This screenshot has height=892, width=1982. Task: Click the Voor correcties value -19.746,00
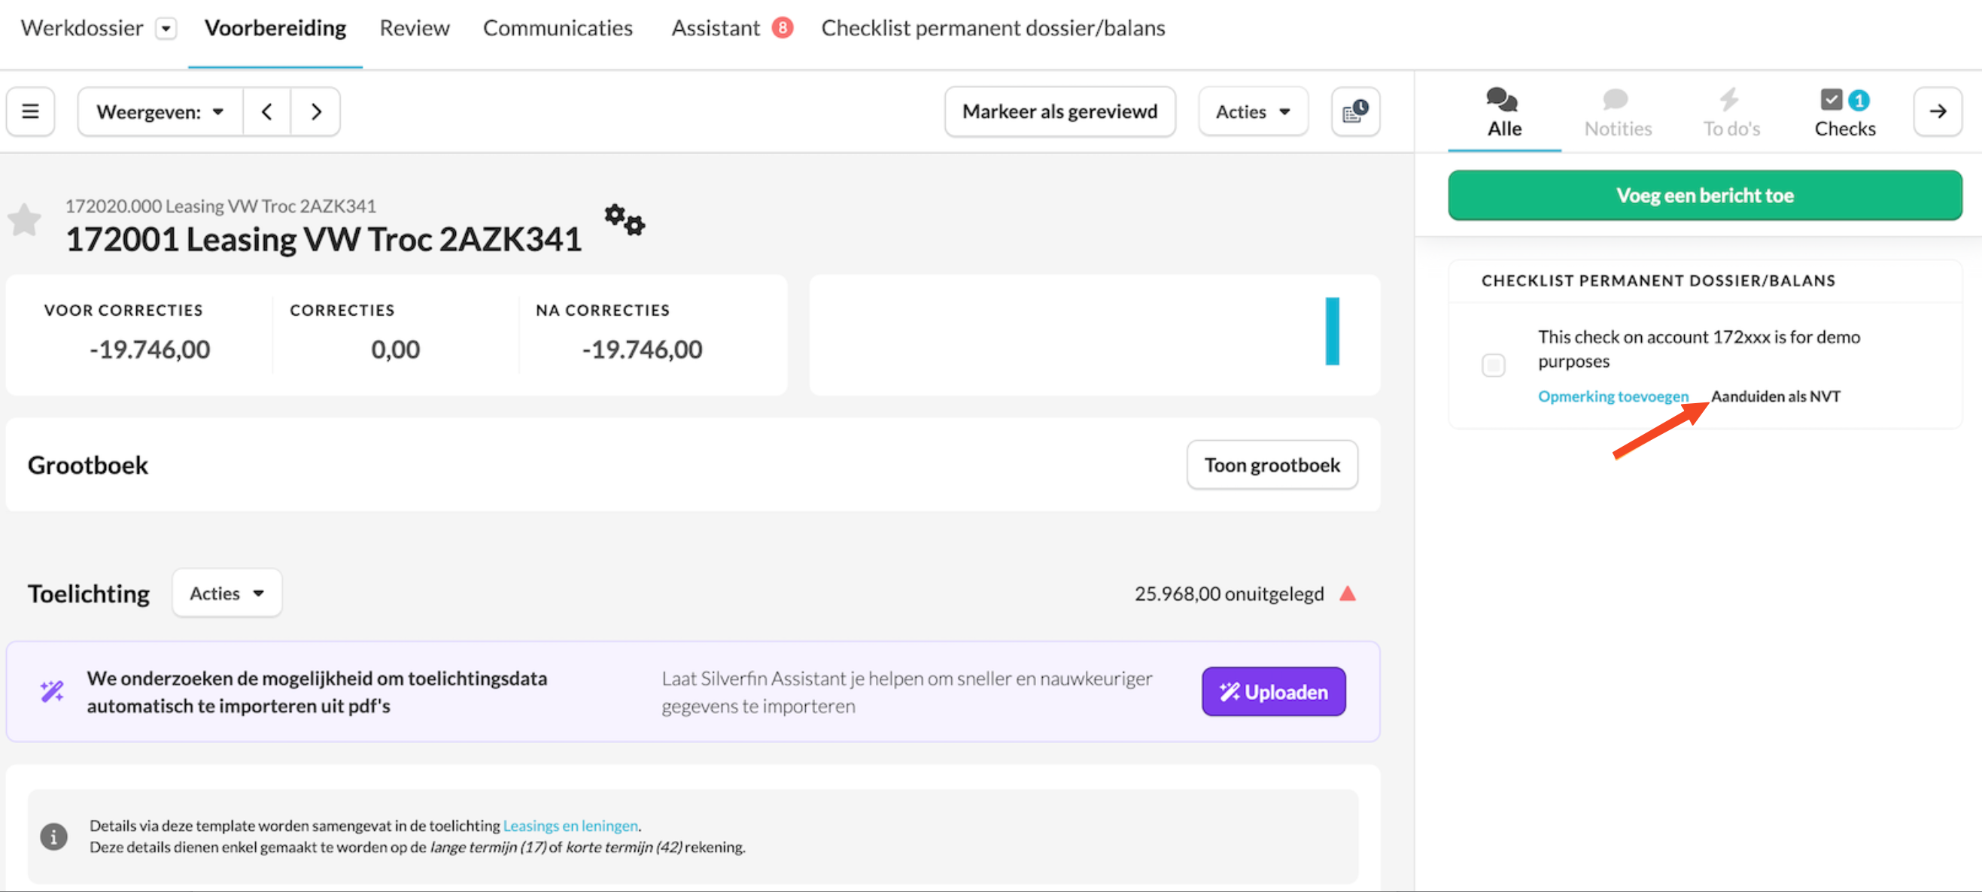[x=150, y=349]
